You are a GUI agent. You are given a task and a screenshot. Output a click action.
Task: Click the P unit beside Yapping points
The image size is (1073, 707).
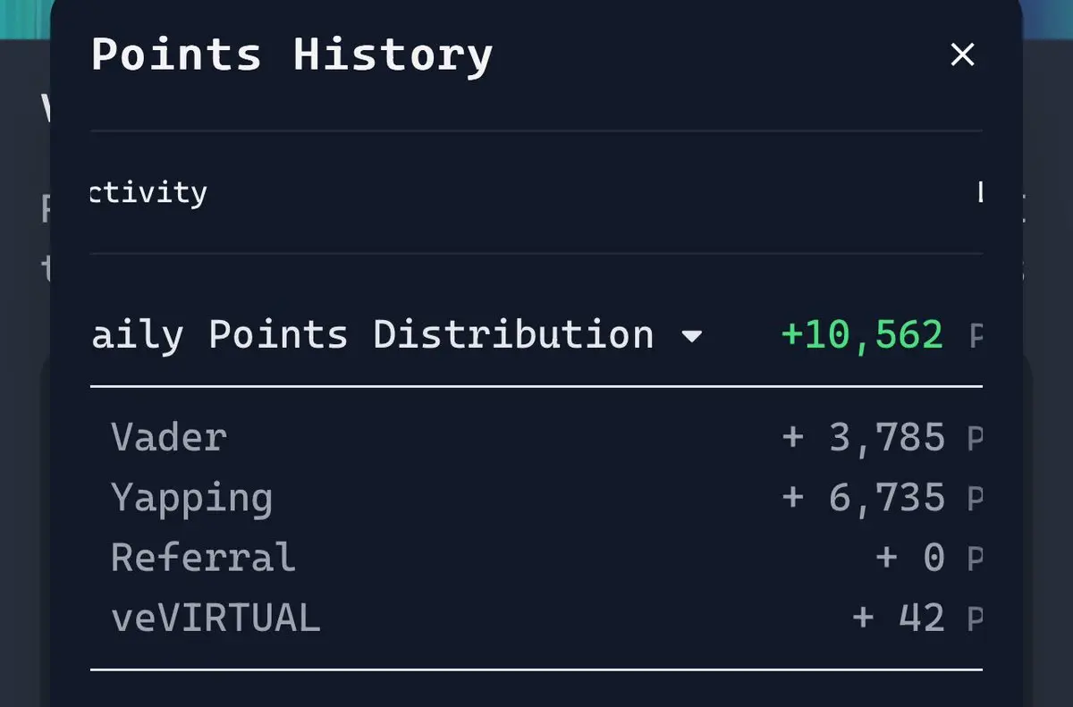coord(975,499)
